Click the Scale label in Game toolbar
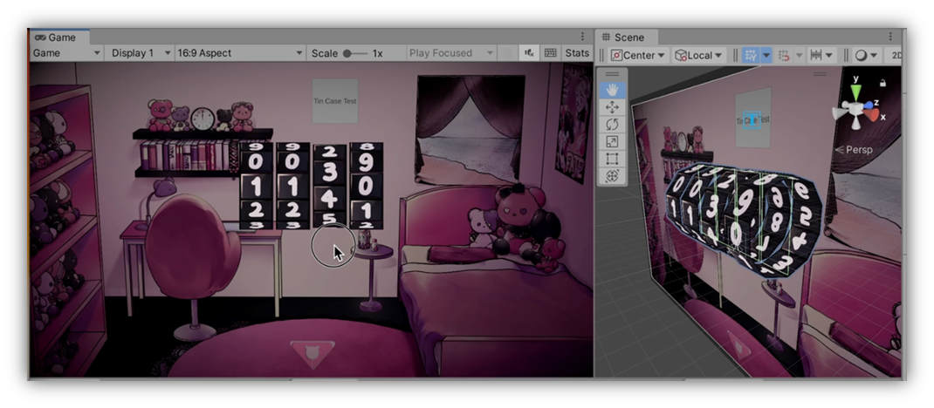934x408 pixels. 325,53
